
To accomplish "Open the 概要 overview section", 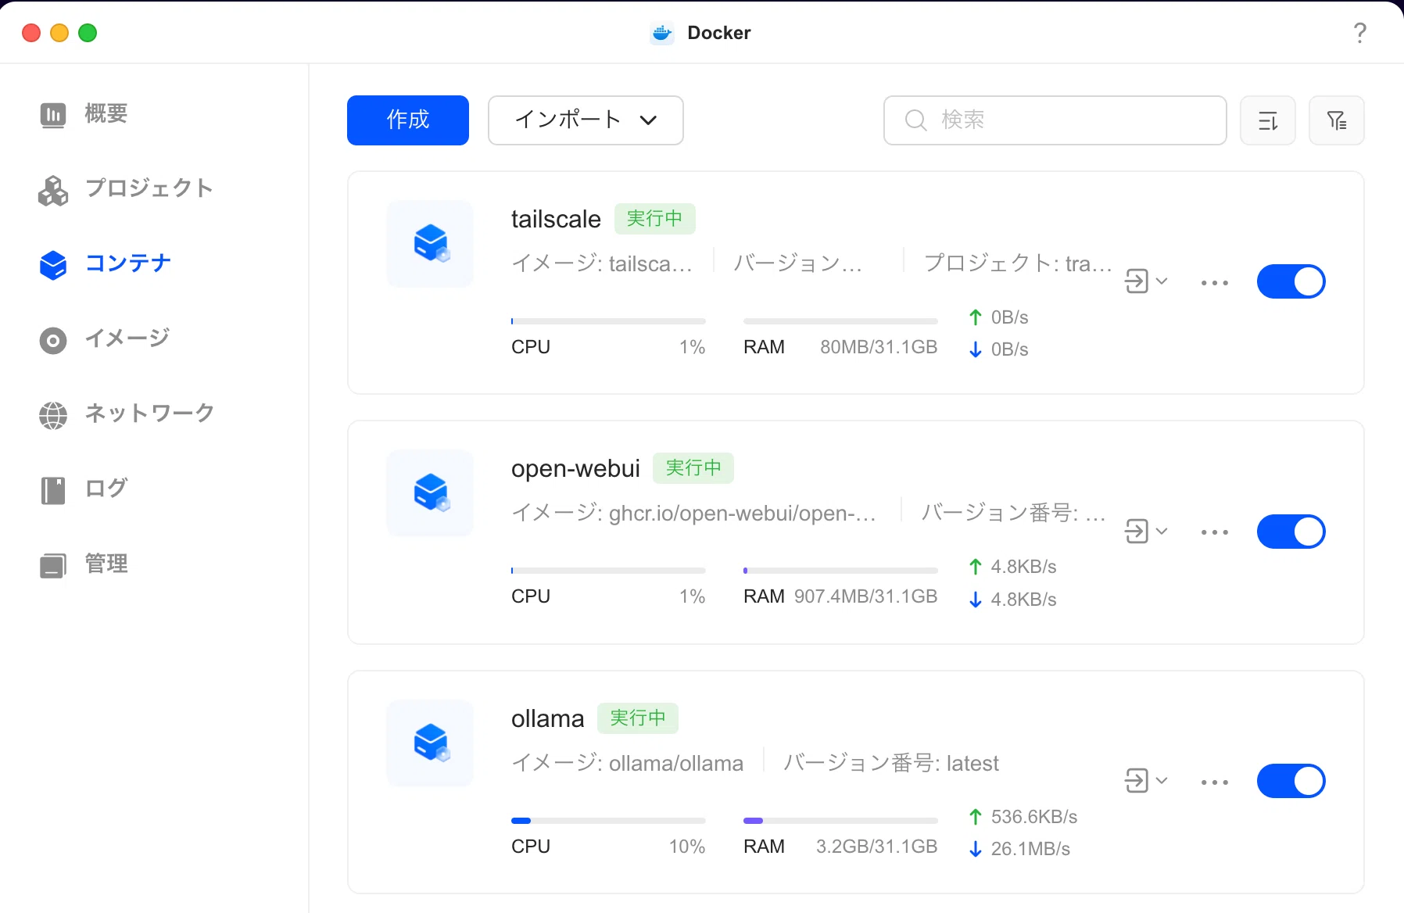I will (x=84, y=114).
